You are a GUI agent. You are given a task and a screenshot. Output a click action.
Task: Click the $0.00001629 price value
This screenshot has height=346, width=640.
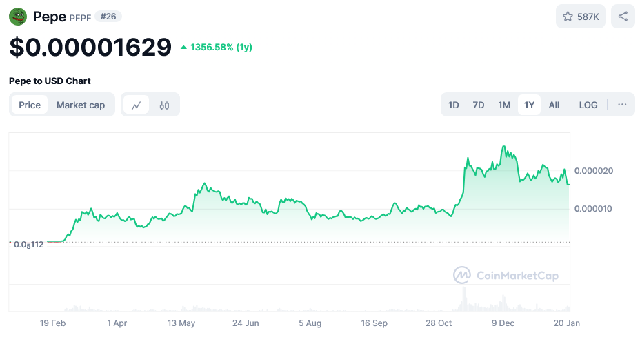click(x=90, y=47)
